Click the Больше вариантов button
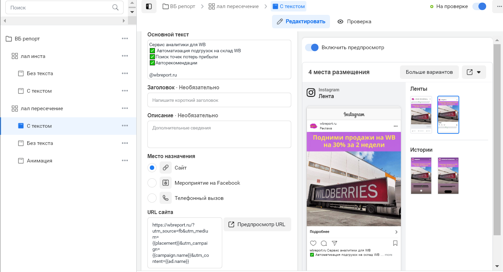Screen dimensions: 503x272 point(429,72)
